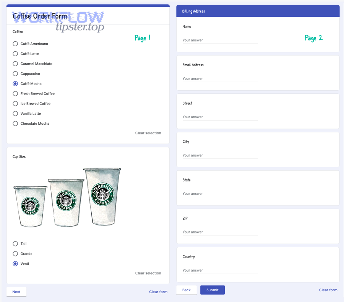Image resolution: width=344 pixels, height=302 pixels.
Task: Focus the Name answer field
Action: [x=220, y=40]
